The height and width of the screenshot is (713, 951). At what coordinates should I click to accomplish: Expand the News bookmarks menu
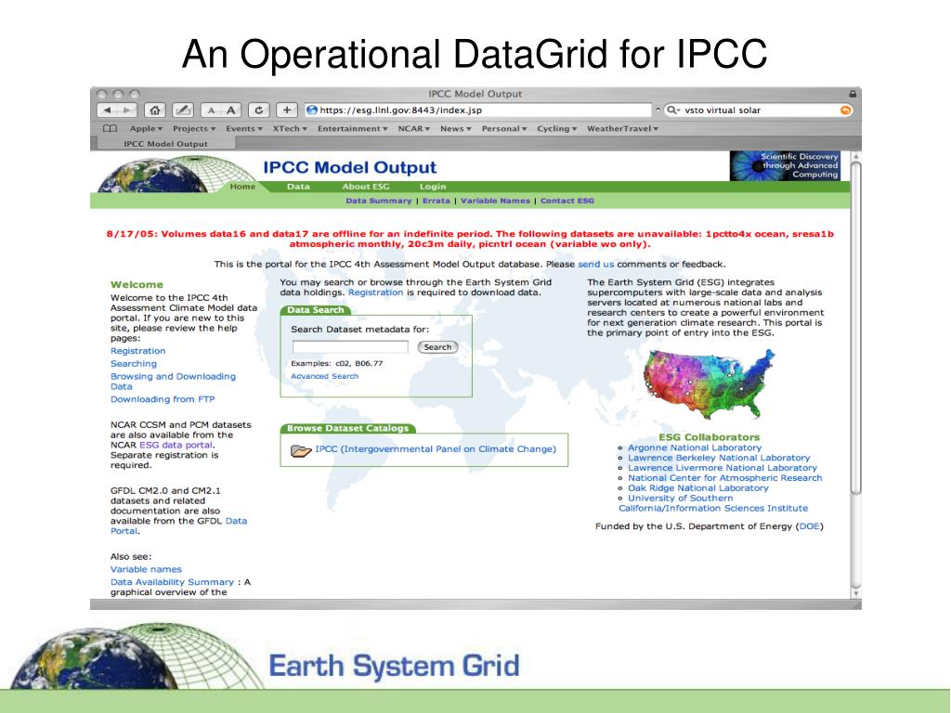point(455,128)
